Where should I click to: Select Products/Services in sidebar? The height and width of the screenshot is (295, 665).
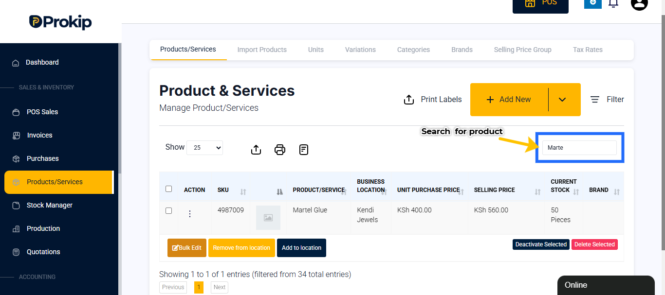click(58, 182)
